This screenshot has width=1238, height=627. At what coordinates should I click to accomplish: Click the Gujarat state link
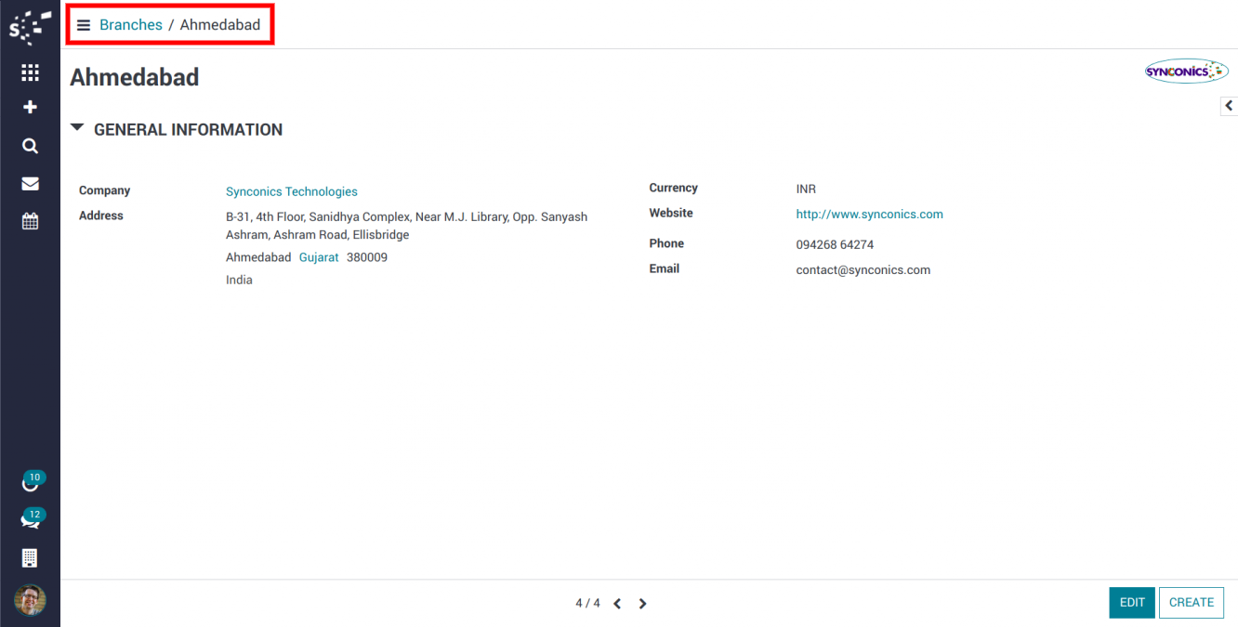click(319, 257)
